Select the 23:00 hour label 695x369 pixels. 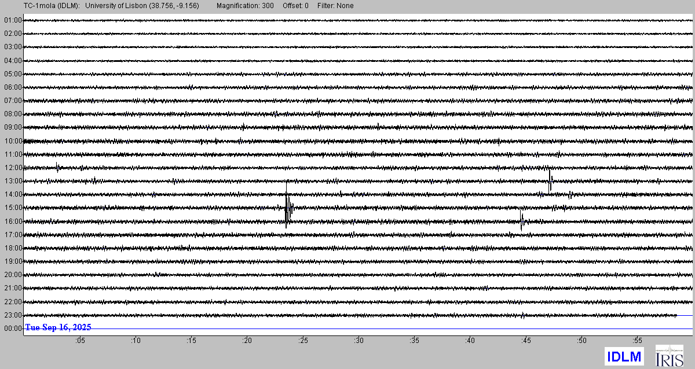(x=12, y=315)
